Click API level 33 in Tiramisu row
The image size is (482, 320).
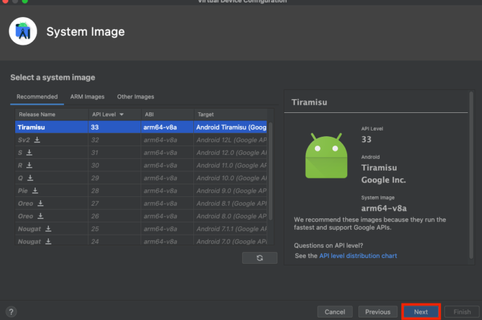click(x=115, y=127)
